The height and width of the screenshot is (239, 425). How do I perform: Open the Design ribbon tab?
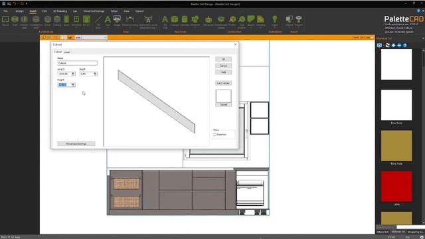19,11
